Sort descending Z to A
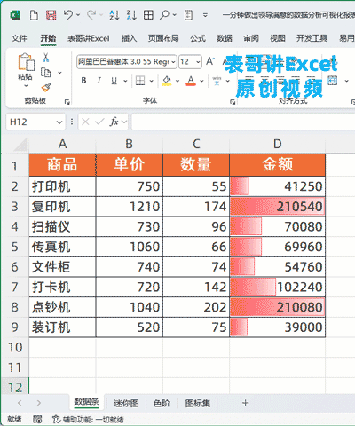 point(131,15)
